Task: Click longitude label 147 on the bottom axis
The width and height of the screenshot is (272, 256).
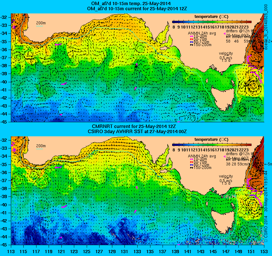Action: point(226,251)
